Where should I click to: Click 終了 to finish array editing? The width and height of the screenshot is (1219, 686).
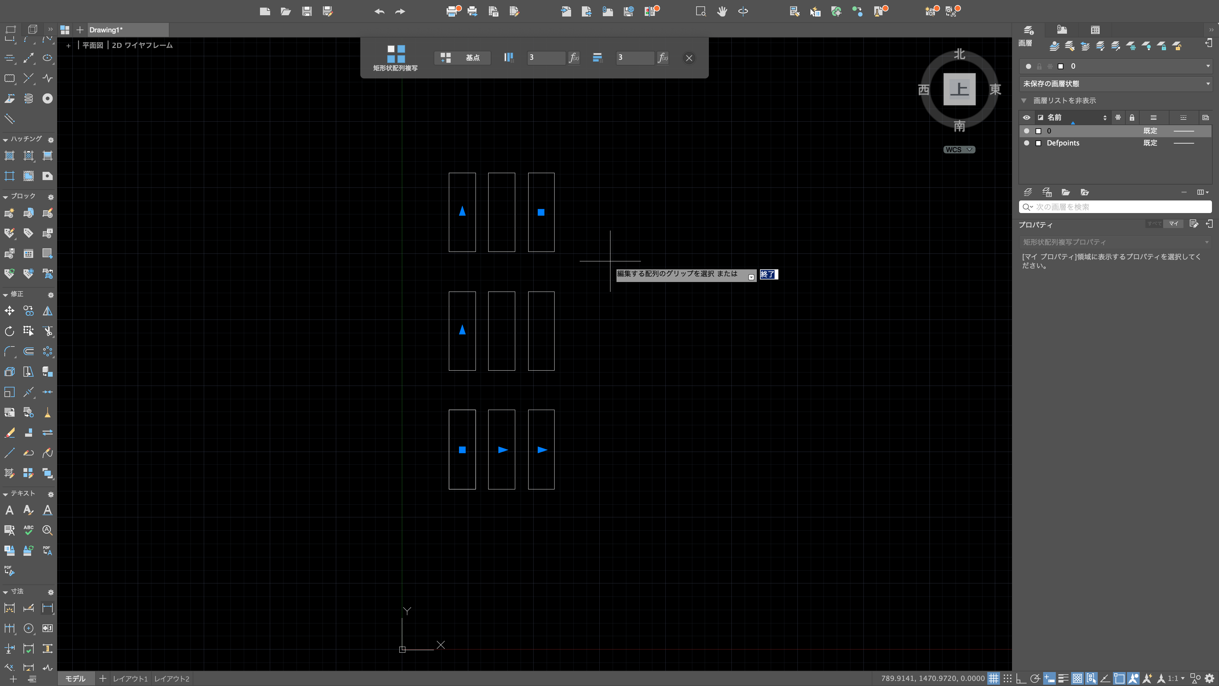[x=768, y=275]
